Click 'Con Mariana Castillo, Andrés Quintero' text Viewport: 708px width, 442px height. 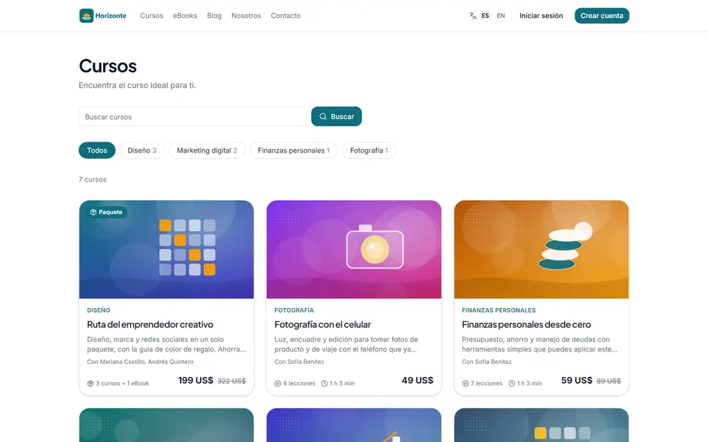coord(140,362)
